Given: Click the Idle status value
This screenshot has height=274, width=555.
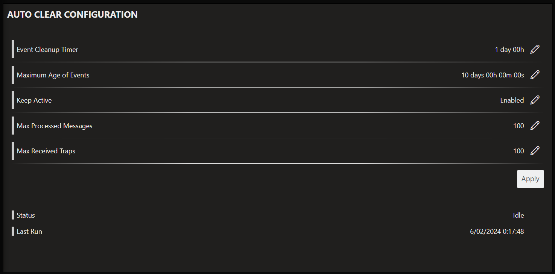Looking at the screenshot, I should click(x=519, y=215).
